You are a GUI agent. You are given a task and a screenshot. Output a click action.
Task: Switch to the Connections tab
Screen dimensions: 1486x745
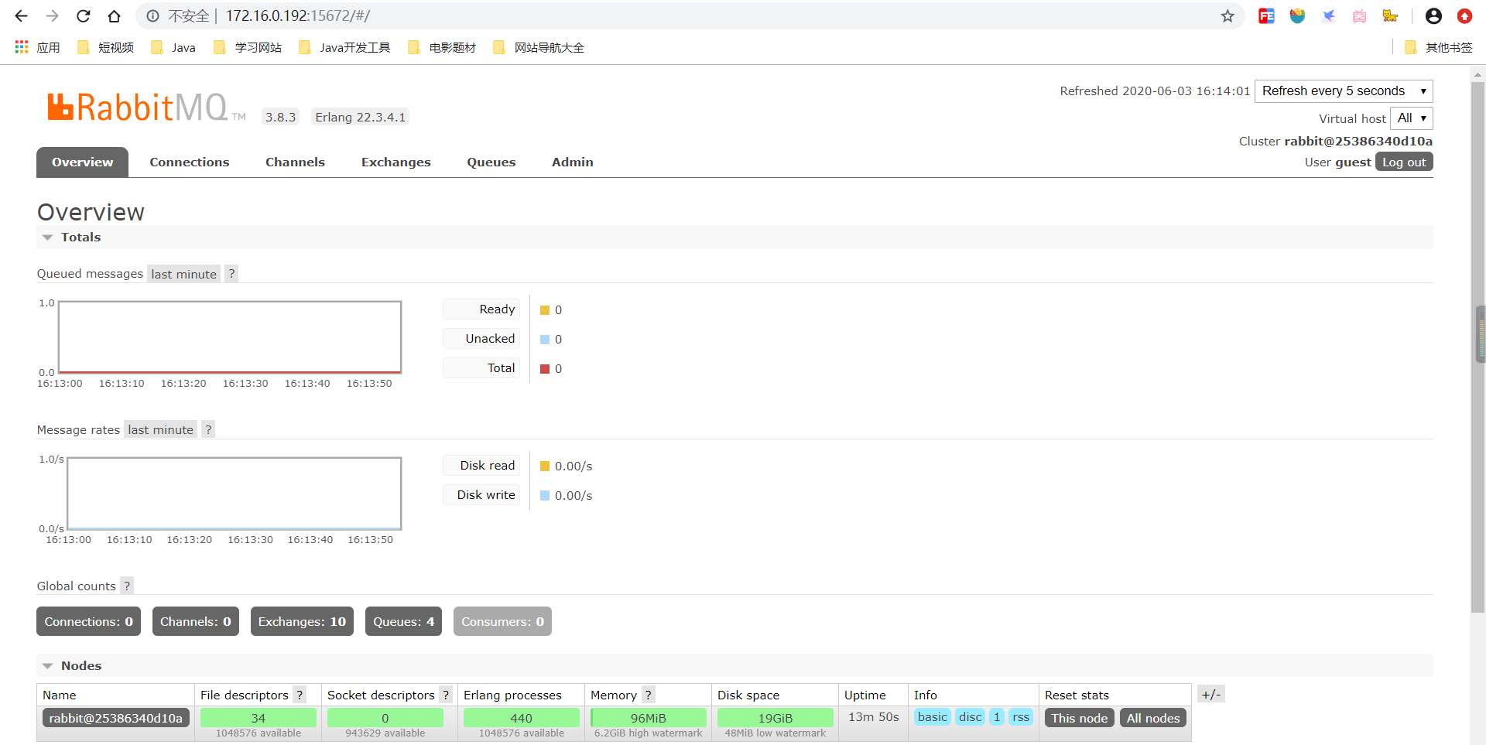coord(190,162)
